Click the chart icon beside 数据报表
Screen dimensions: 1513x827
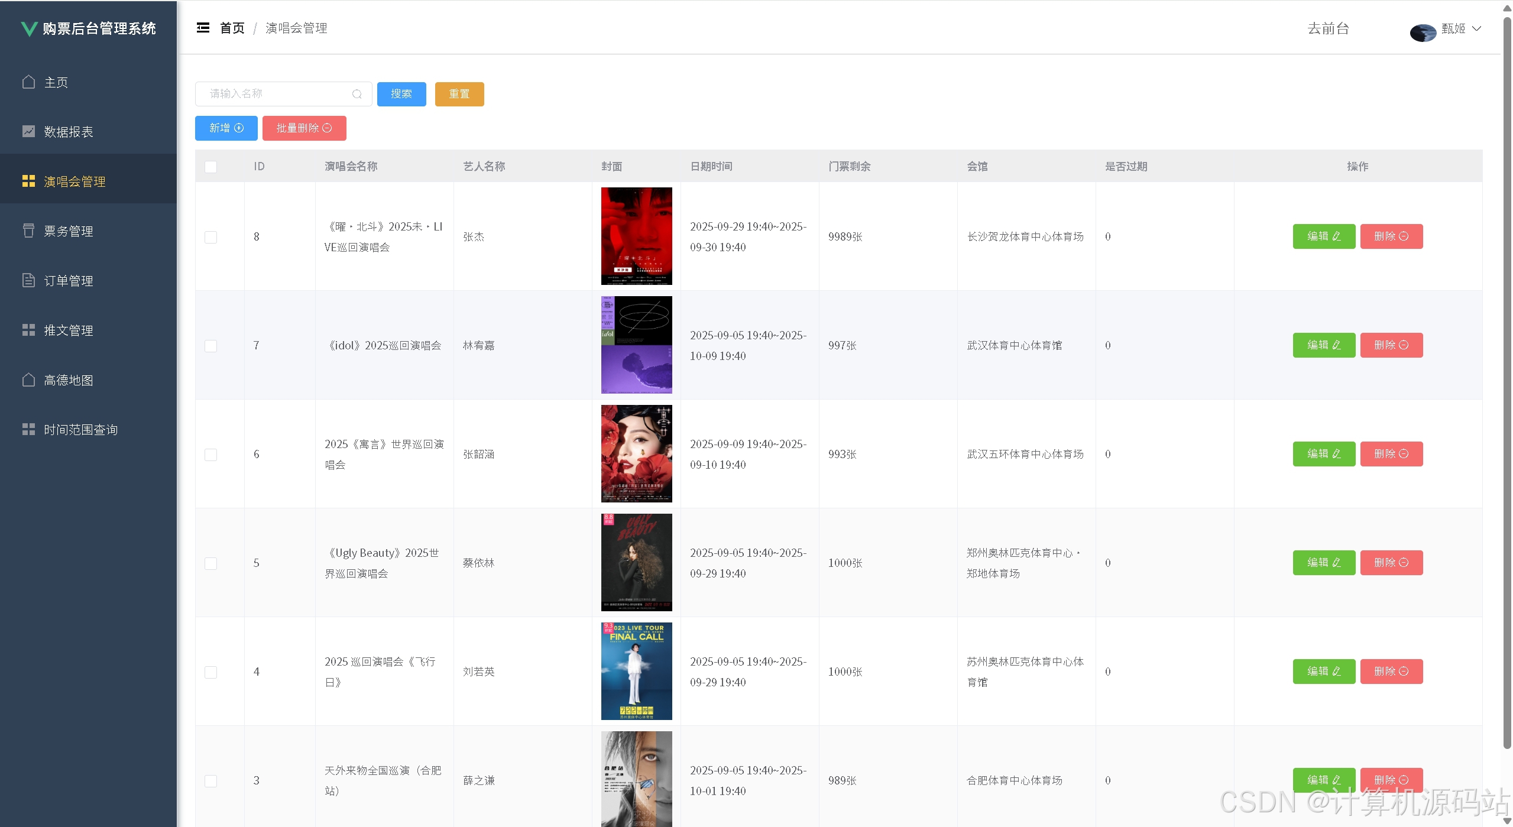tap(28, 131)
